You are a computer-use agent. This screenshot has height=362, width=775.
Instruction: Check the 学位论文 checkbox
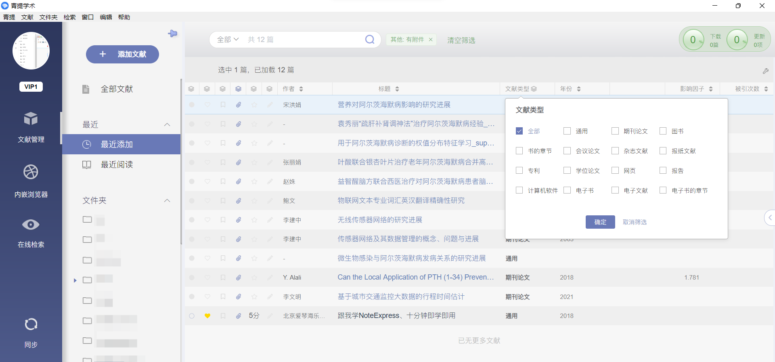pos(567,170)
